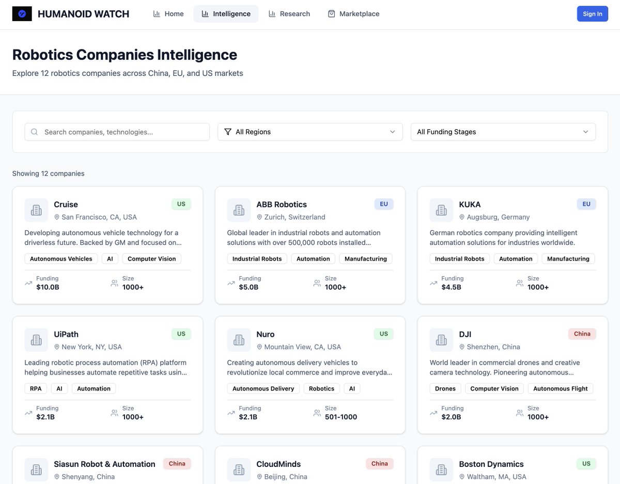Click the location pin next to Shenzhen, China
The image size is (620, 484).
462,347
